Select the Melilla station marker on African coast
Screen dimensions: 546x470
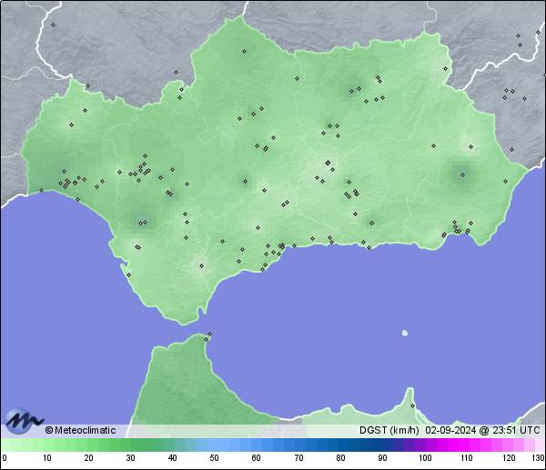pyautogui.click(x=412, y=405)
